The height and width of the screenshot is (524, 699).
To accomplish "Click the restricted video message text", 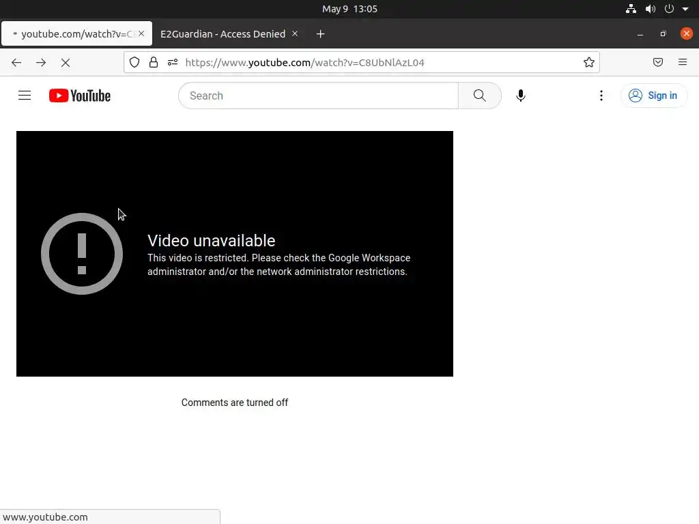I will click(279, 265).
